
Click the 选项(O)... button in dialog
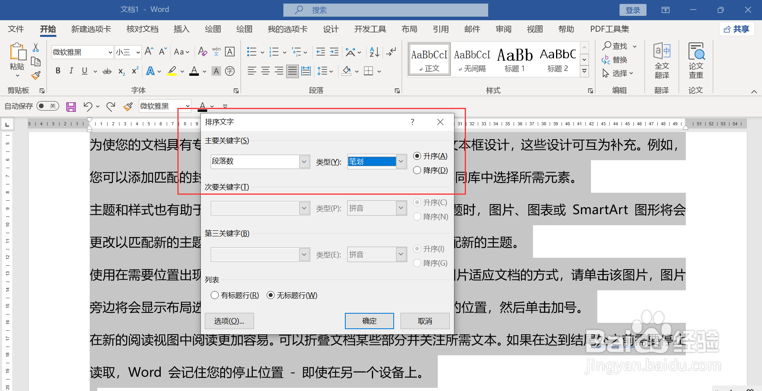(229, 321)
